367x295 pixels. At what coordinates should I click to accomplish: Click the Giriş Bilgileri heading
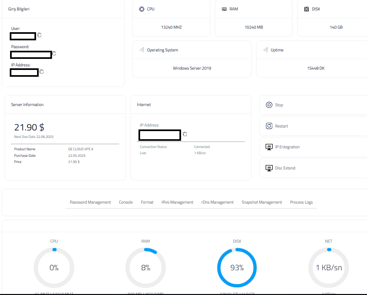19,9
